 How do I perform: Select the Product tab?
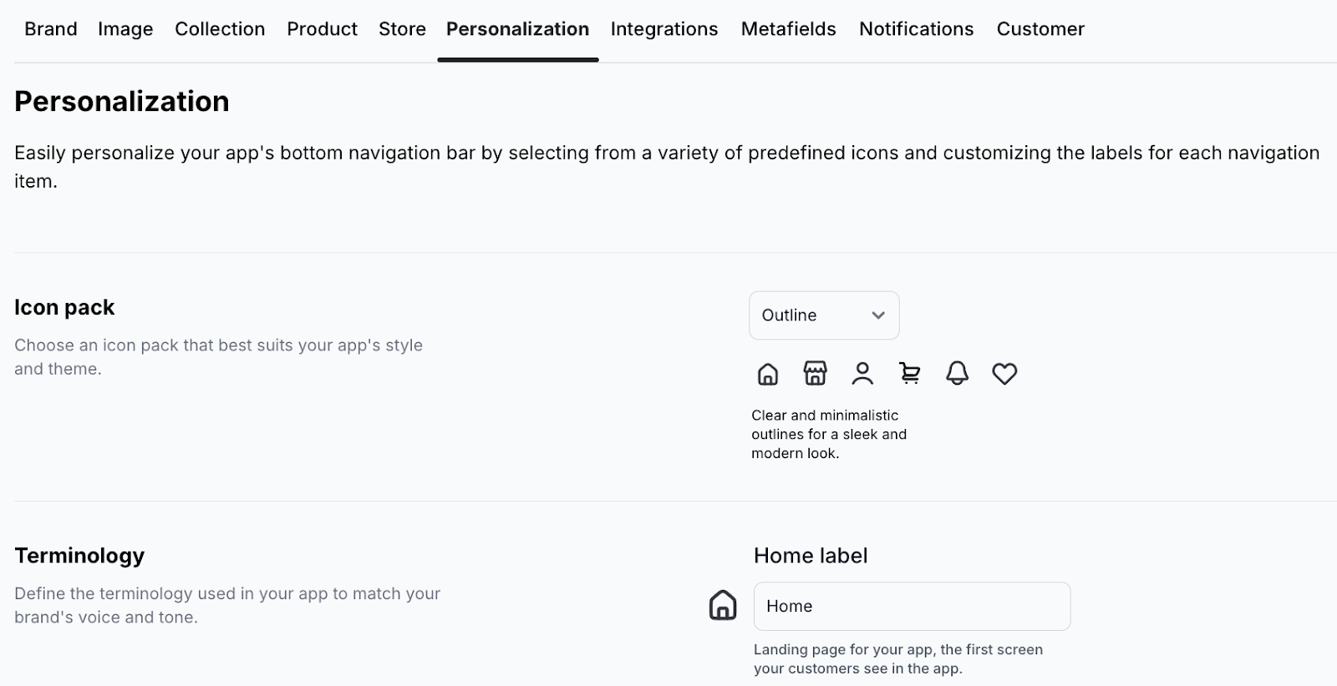pos(322,29)
